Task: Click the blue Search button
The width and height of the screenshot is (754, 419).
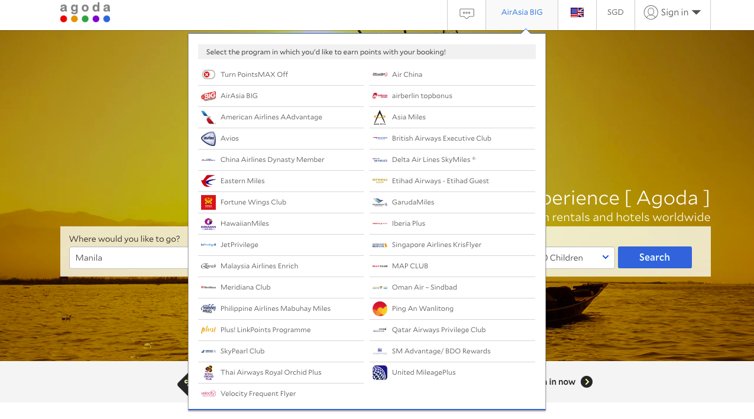Action: [655, 258]
